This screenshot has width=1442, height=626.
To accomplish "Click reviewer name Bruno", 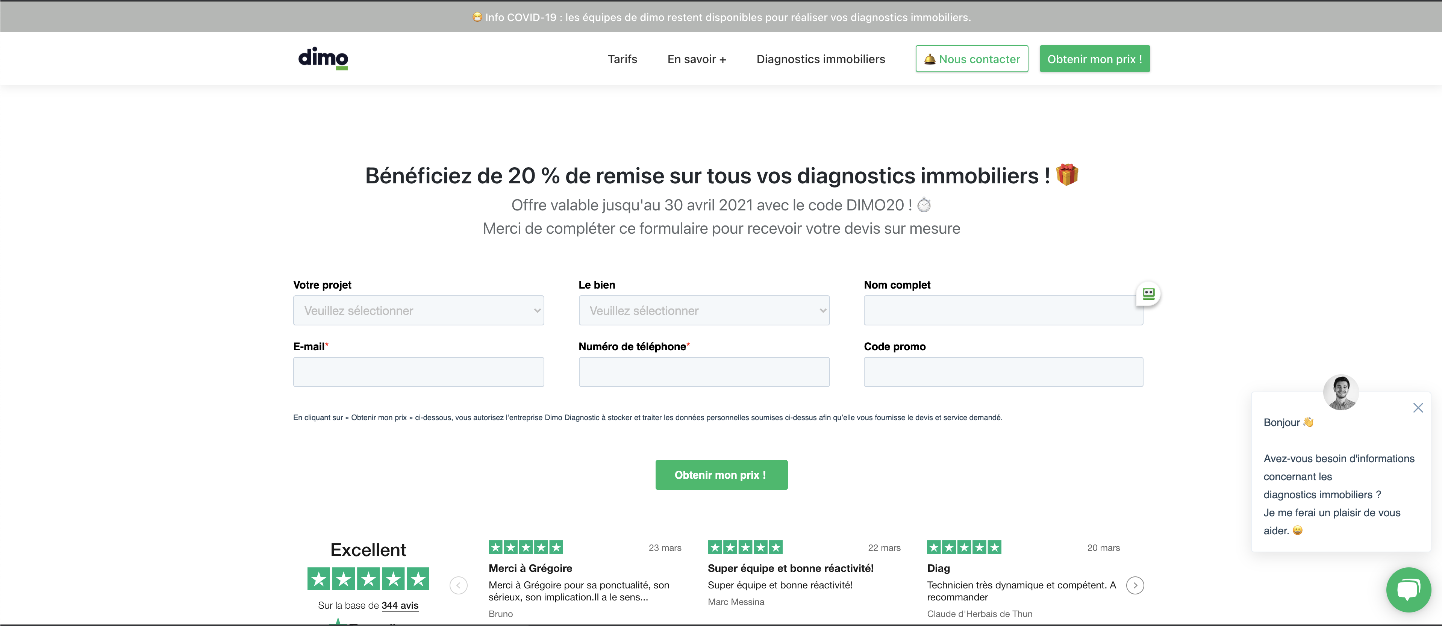I will click(500, 614).
